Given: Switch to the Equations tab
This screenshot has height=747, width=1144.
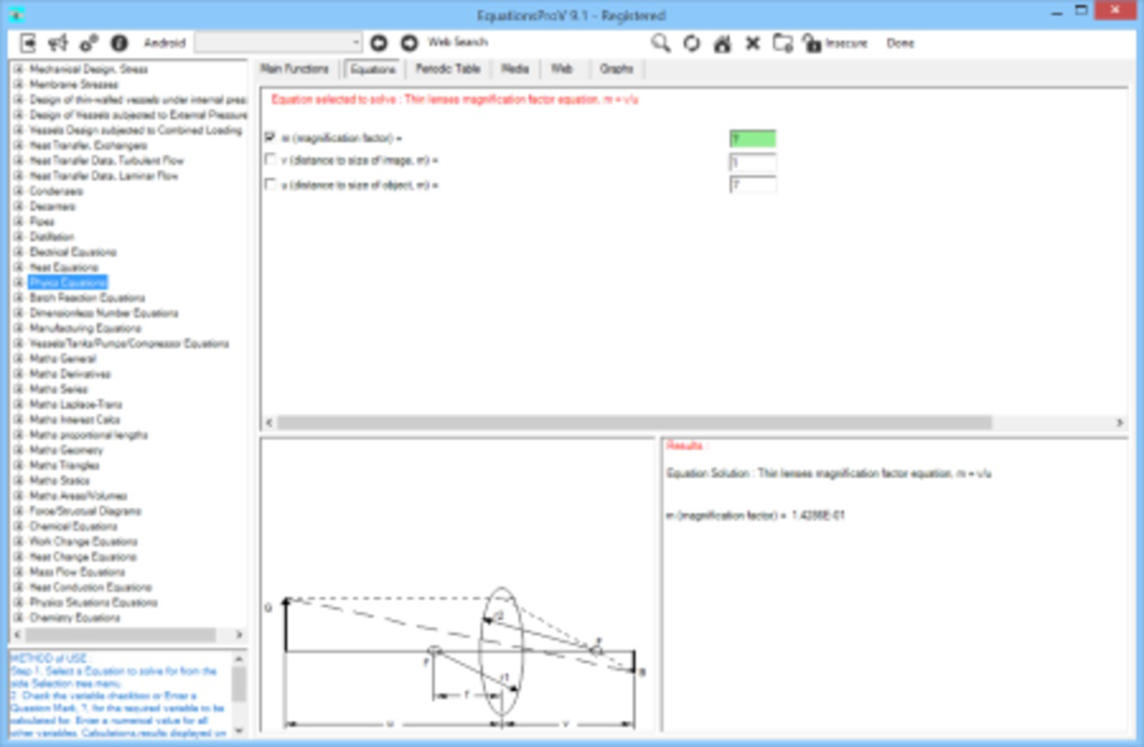Looking at the screenshot, I should tap(373, 69).
